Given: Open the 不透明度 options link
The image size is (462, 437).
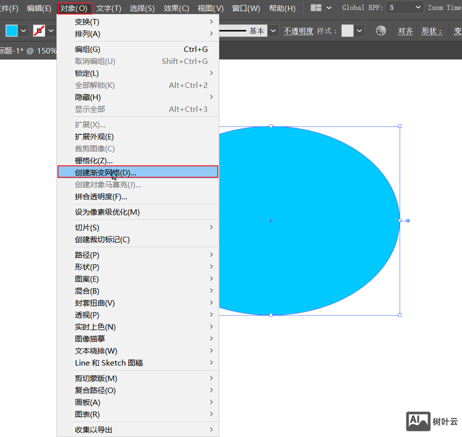Looking at the screenshot, I should point(298,31).
